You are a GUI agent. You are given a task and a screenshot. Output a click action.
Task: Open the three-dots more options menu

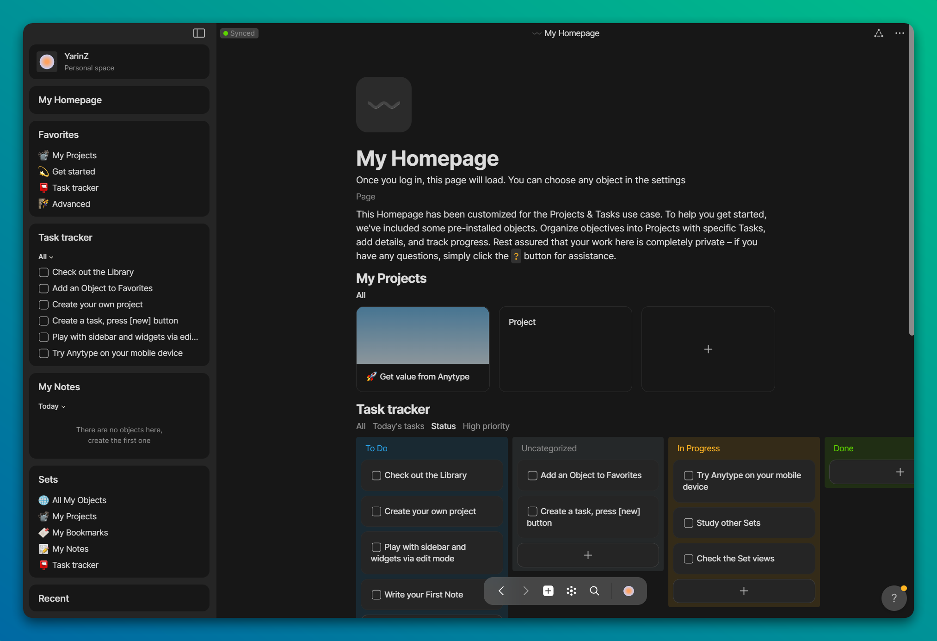click(x=899, y=33)
